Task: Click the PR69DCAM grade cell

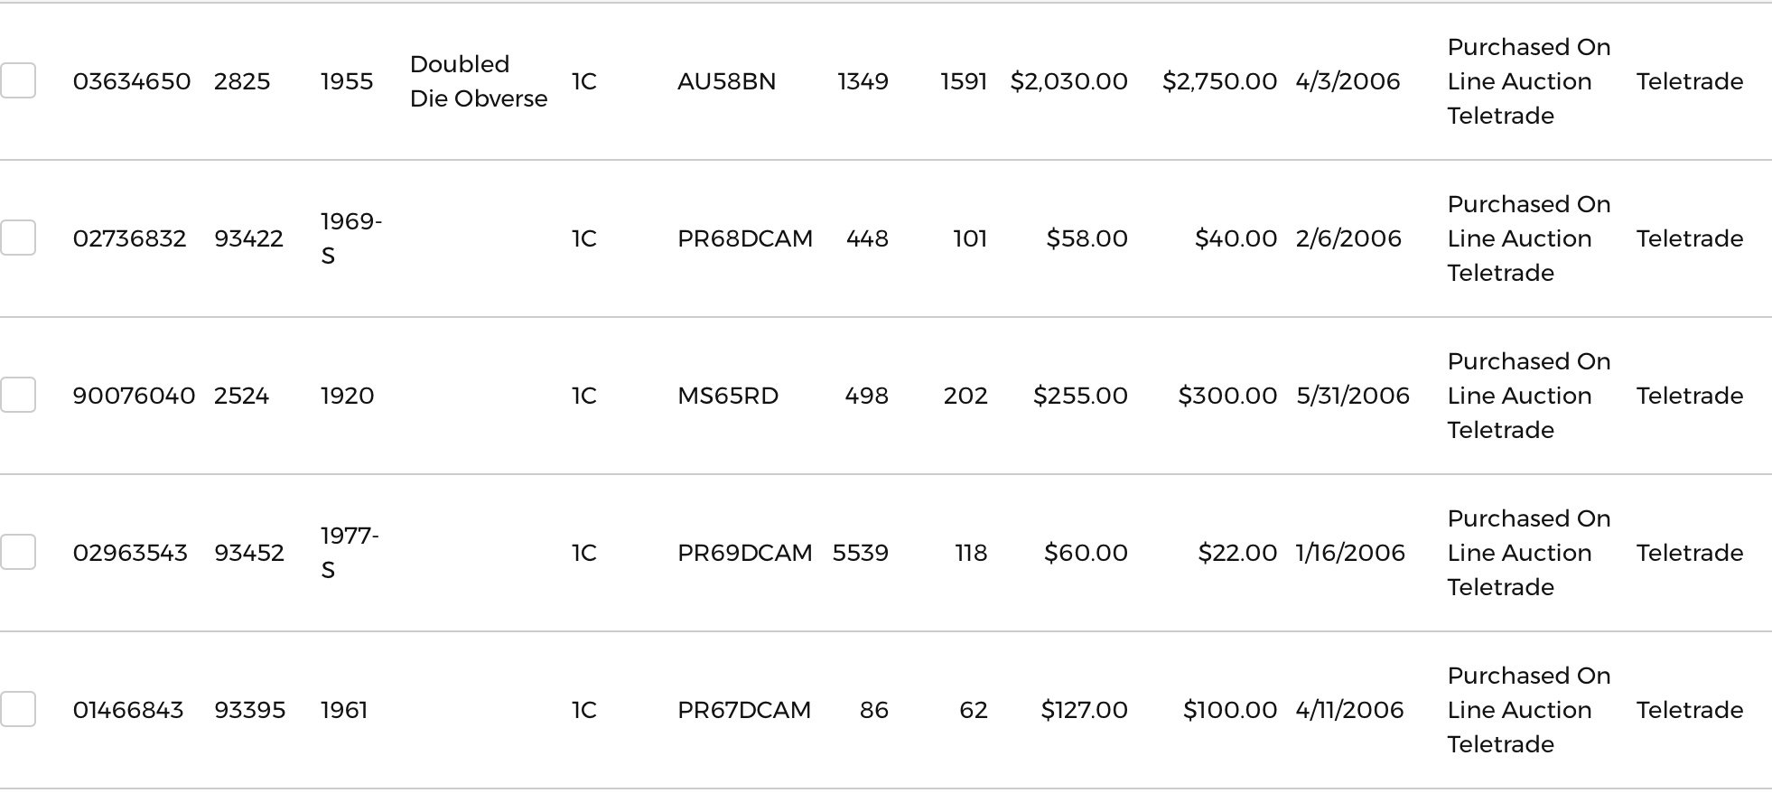Action: pyautogui.click(x=745, y=553)
